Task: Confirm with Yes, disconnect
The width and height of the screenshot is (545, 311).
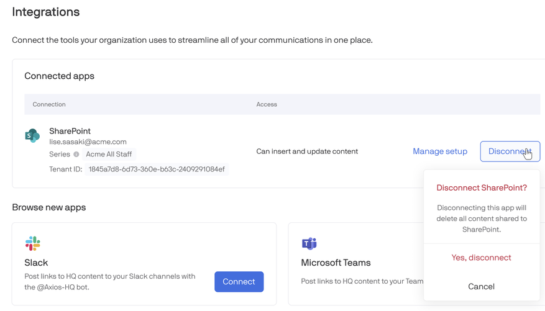Action: point(481,258)
